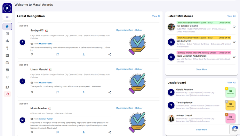Click the person icon on Linesh Mundol's card
The width and height of the screenshot is (240, 136).
[x=84, y=92]
